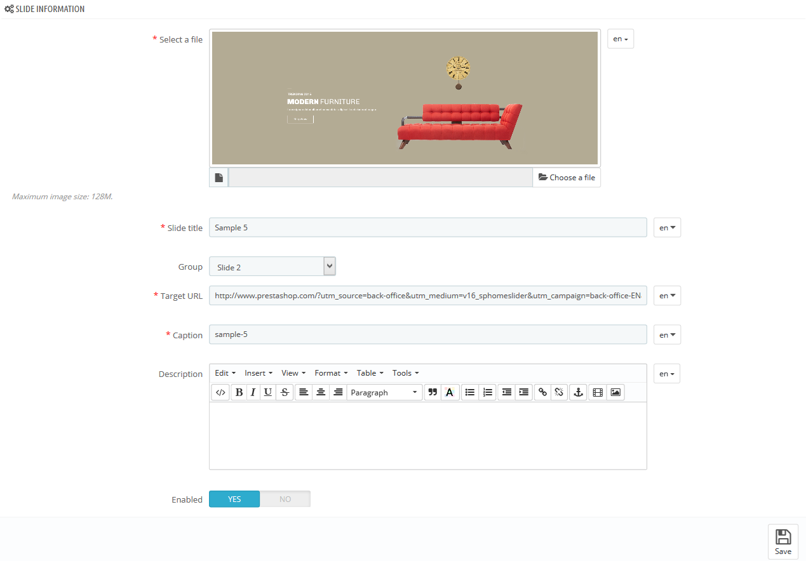Align text left
Viewport: 806px width, 561px height.
tap(304, 392)
